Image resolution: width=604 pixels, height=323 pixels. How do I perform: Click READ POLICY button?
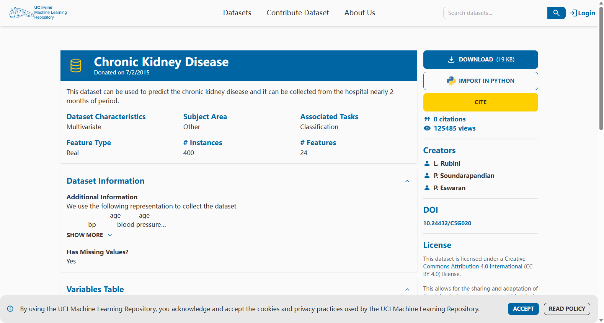pyautogui.click(x=567, y=309)
